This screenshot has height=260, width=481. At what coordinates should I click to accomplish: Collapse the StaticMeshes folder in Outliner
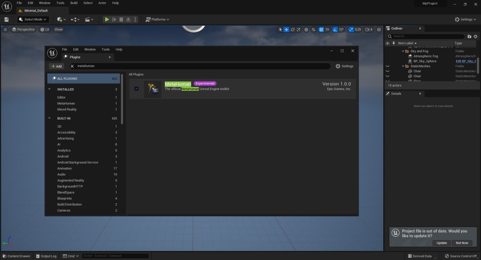[x=403, y=66]
